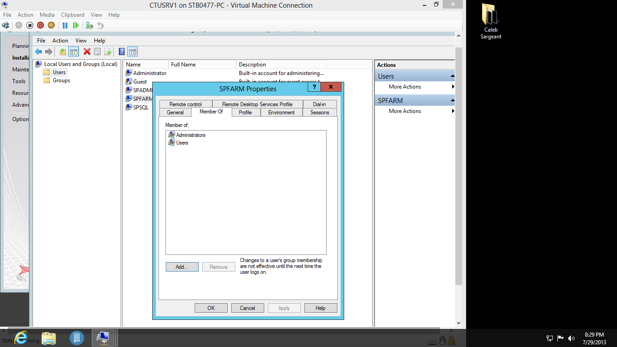
Task: Open Internet Explorer from taskbar
Action: click(x=21, y=338)
